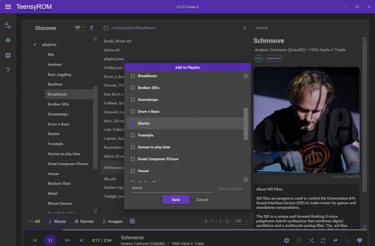Click the share arrow icon
375x246 pixels.
click(335, 240)
